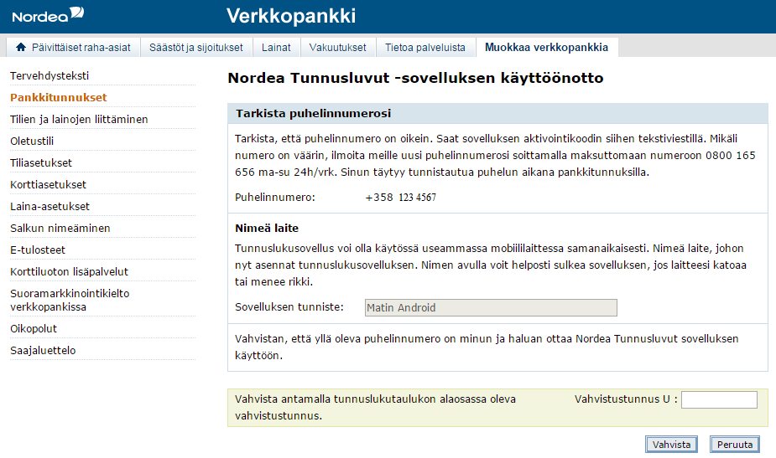Open the Lainat tab
Screen dimensions: 776x458
pos(276,48)
